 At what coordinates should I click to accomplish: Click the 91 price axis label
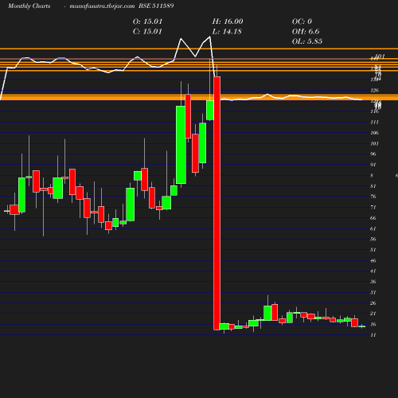(373, 165)
